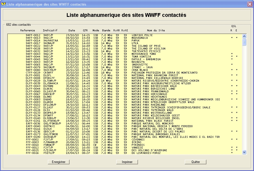
Task: Select the MECKLENBURGISCHE SCHWEIZ row
Action: coord(125,99)
